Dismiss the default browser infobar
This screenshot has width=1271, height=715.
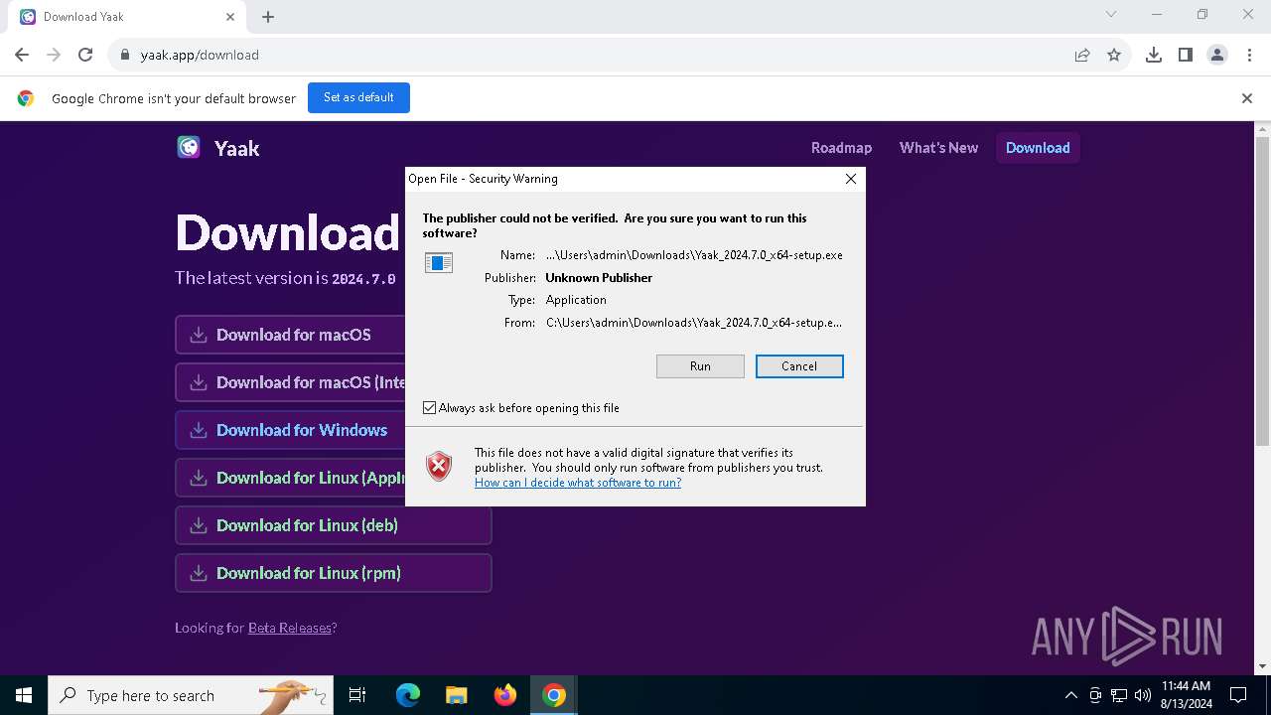click(x=1247, y=98)
